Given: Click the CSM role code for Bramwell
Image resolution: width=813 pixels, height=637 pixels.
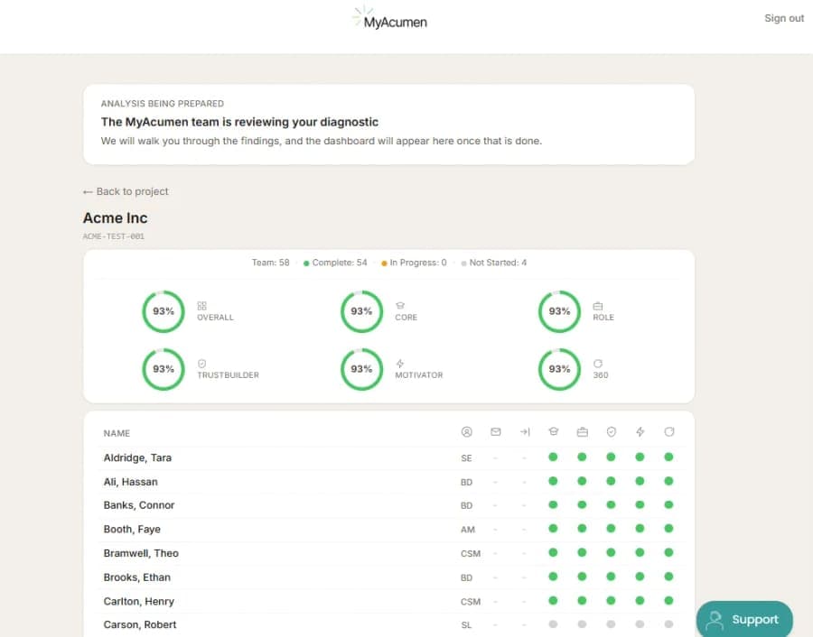Looking at the screenshot, I should click(x=471, y=554).
